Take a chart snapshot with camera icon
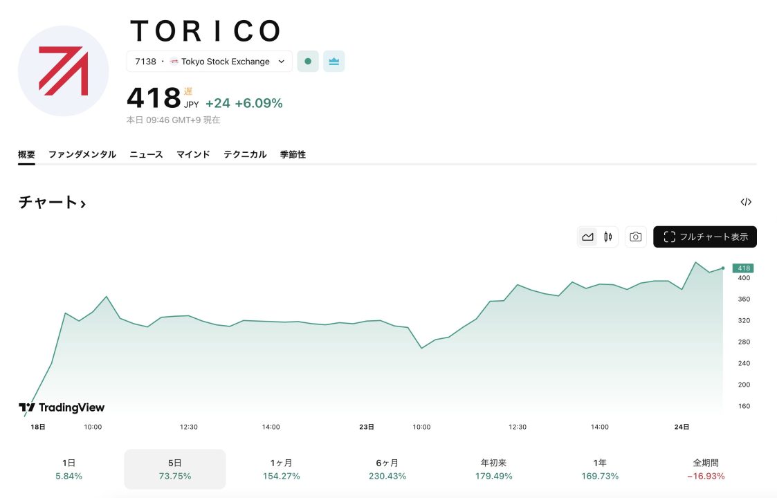 pyautogui.click(x=635, y=237)
